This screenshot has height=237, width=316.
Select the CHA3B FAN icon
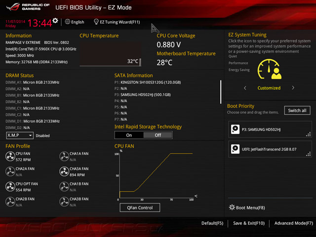click(x=64, y=202)
